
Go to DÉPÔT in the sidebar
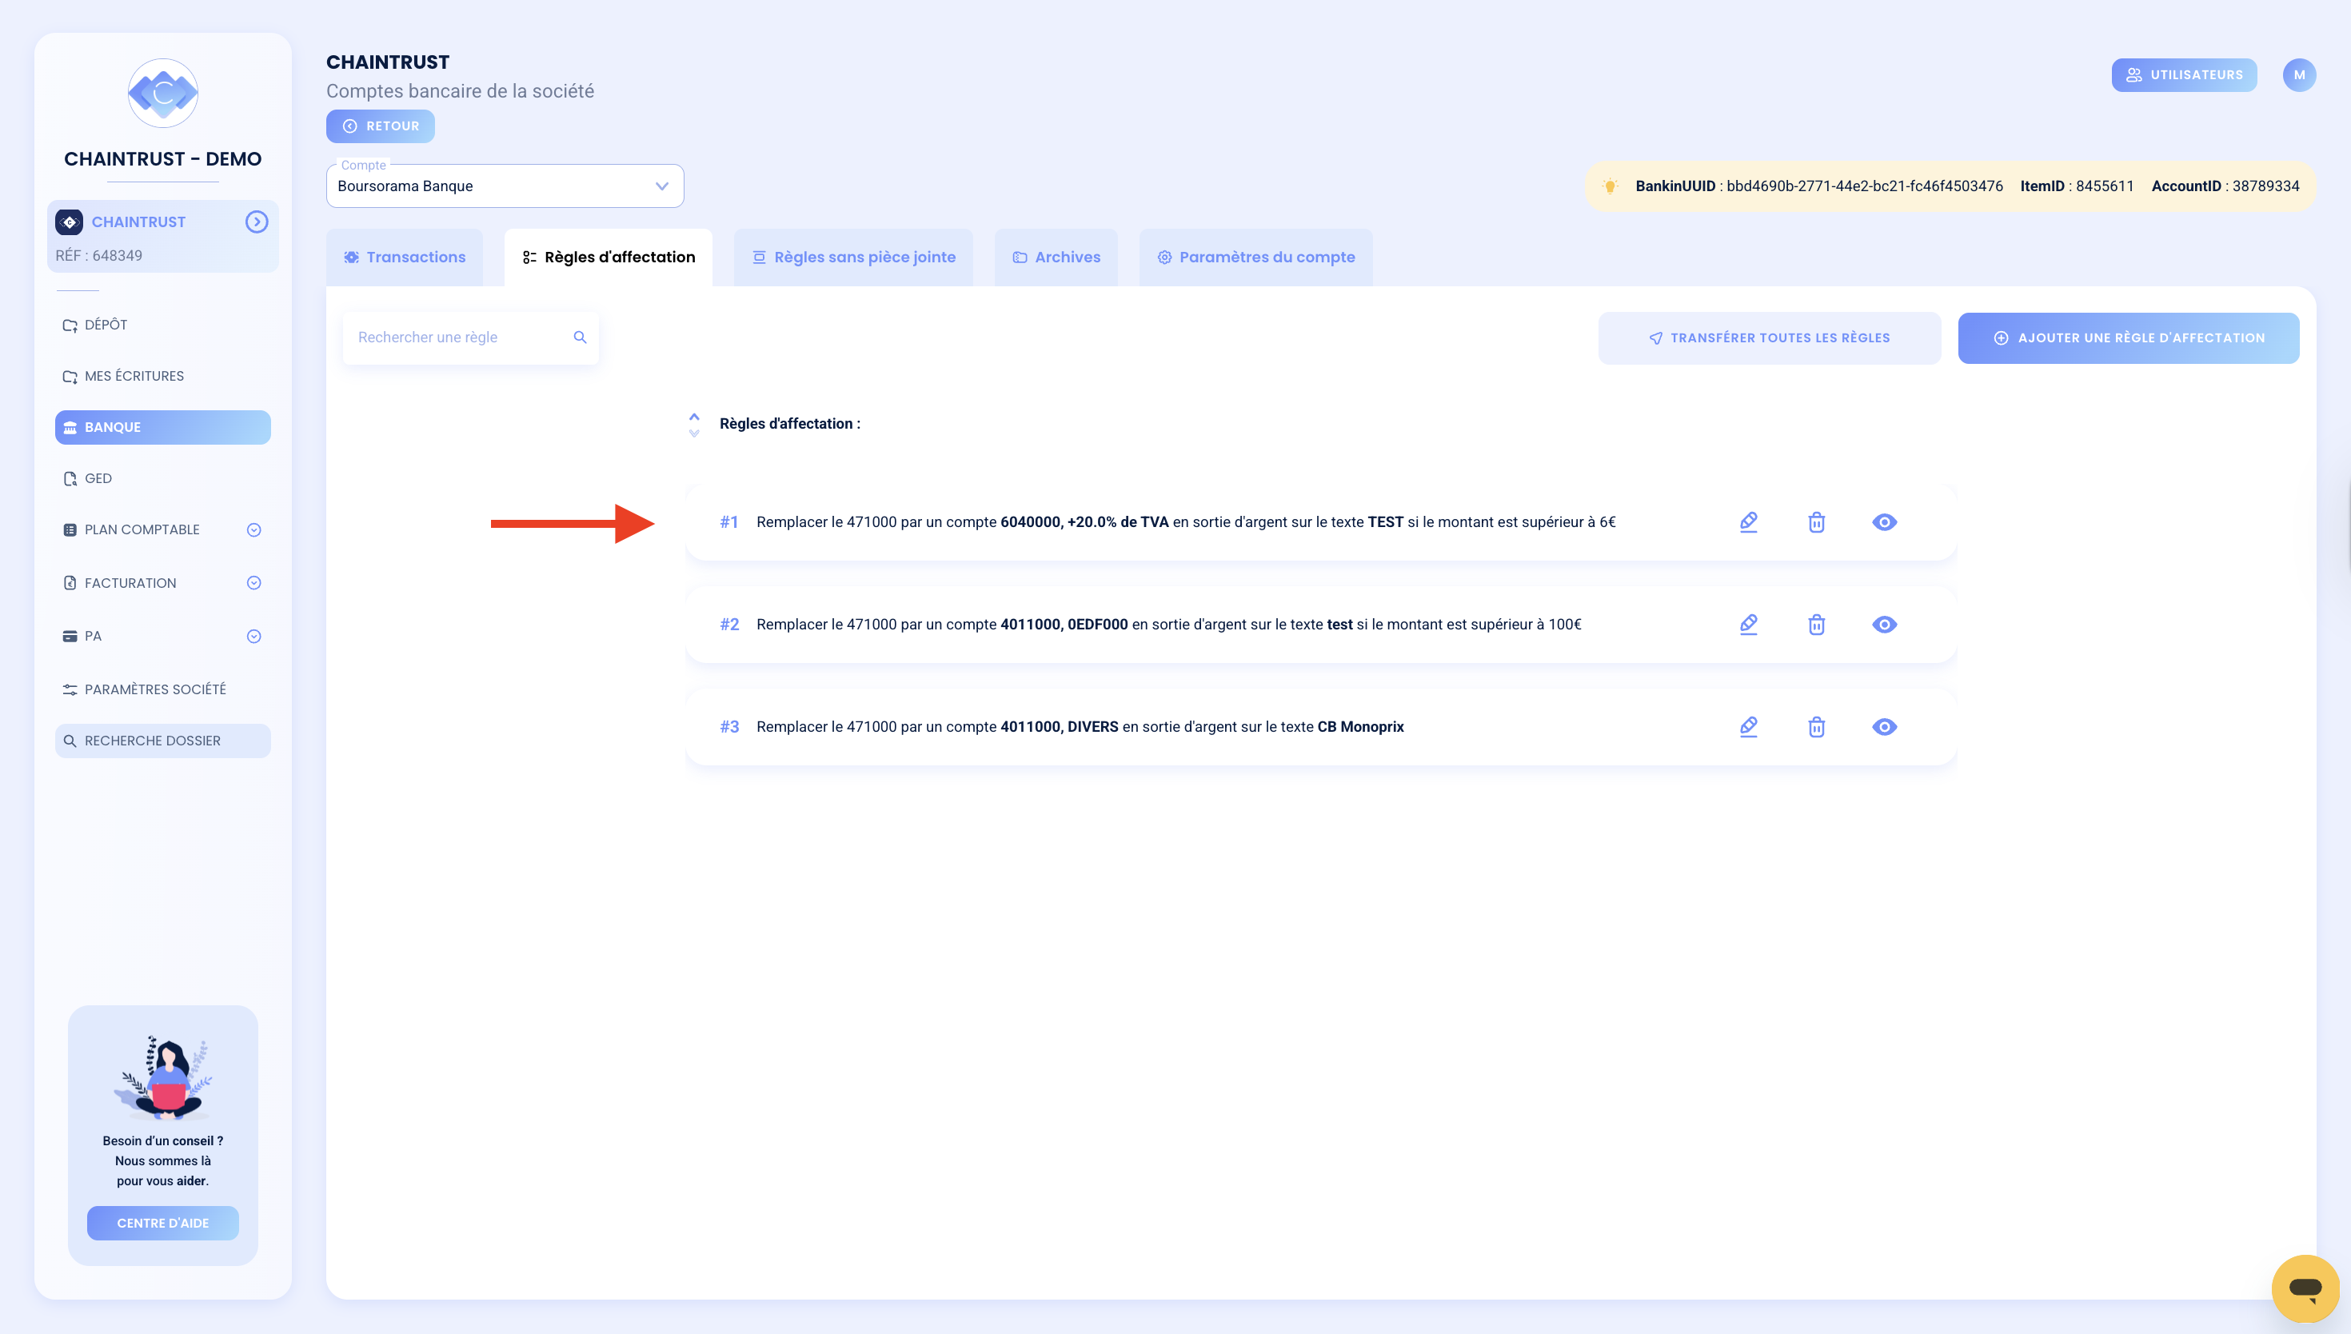(163, 326)
